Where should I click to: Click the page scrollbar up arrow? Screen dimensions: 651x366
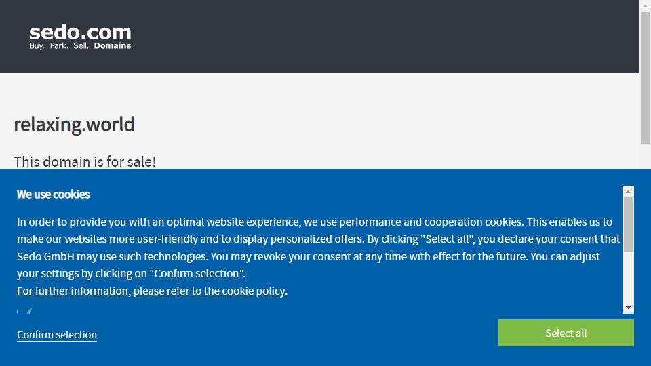pyautogui.click(x=645, y=5)
